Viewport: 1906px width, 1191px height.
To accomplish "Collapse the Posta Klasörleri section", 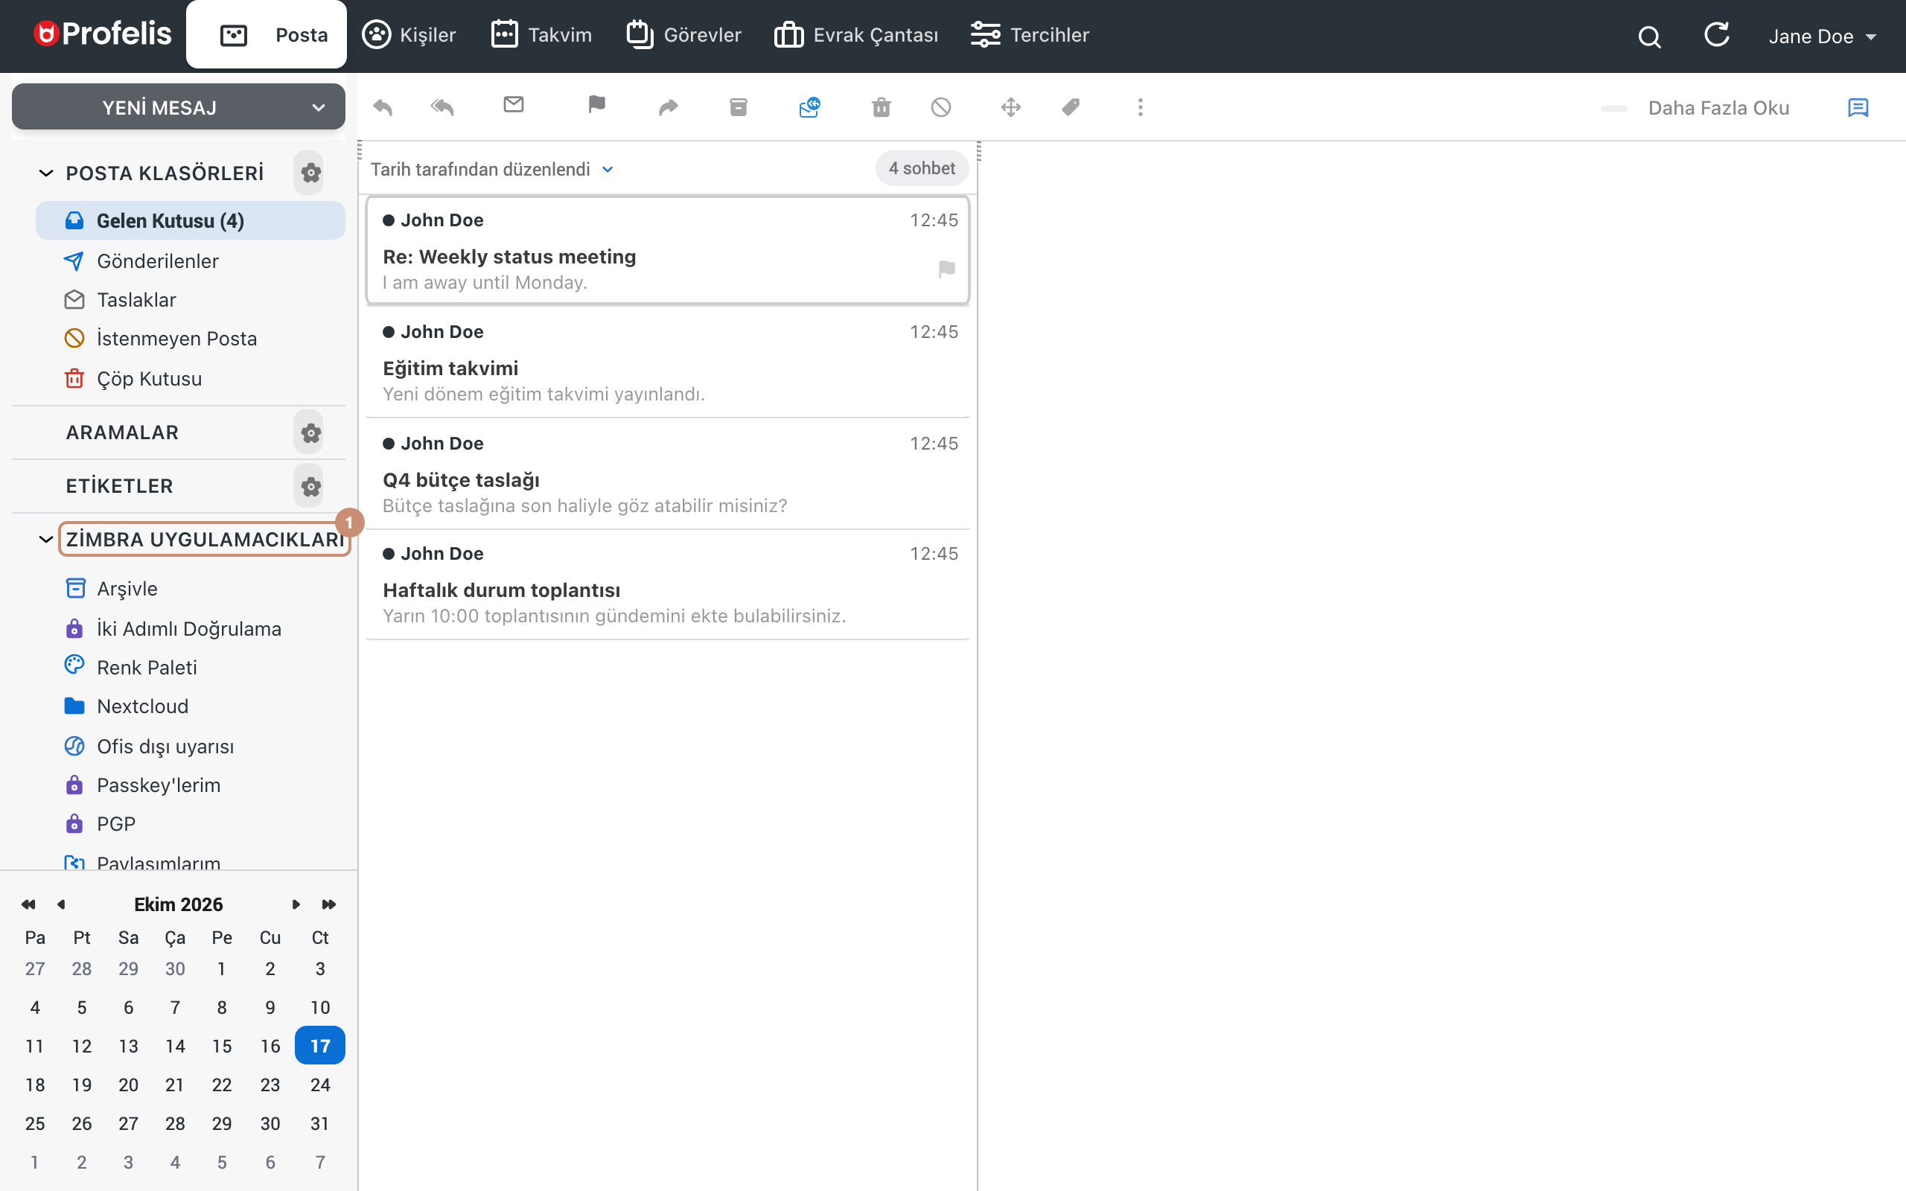I will (x=45, y=173).
